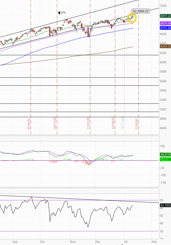This screenshot has width=171, height=245.
Task: Select the 12/19/25 vertical date marker label
Action: [113, 123]
